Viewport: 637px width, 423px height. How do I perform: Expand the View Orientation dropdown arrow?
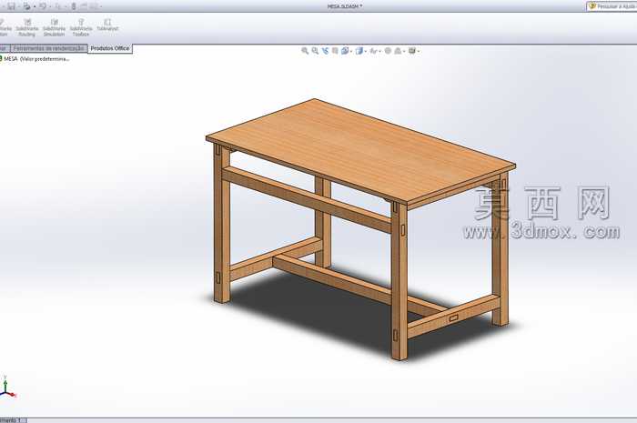point(351,51)
